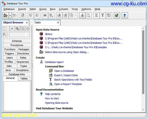
Task: Click the Database report link
Action: (54, 62)
